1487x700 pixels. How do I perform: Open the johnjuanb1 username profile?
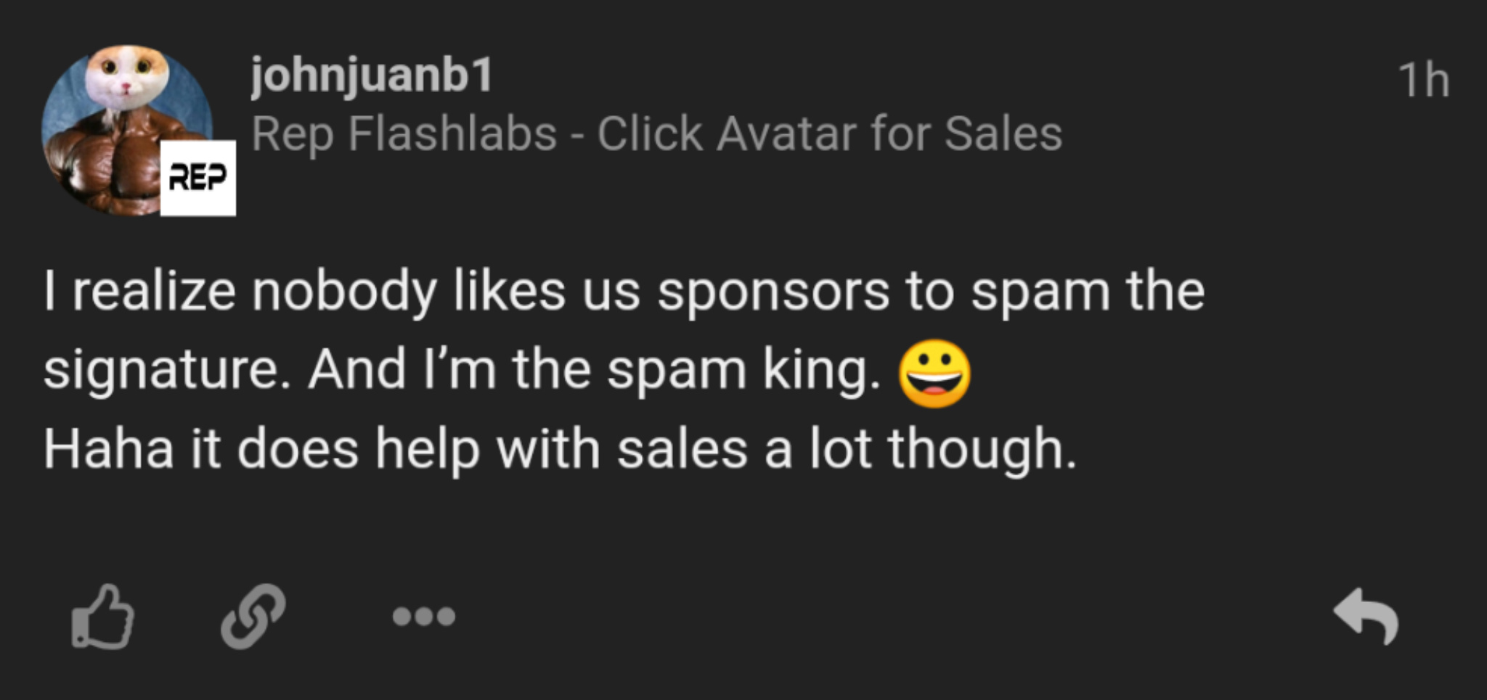pos(372,75)
